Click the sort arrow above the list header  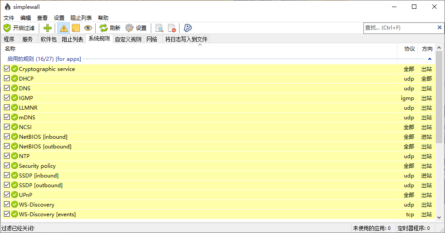(200, 44)
